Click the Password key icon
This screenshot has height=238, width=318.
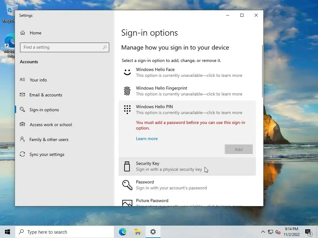tap(127, 185)
